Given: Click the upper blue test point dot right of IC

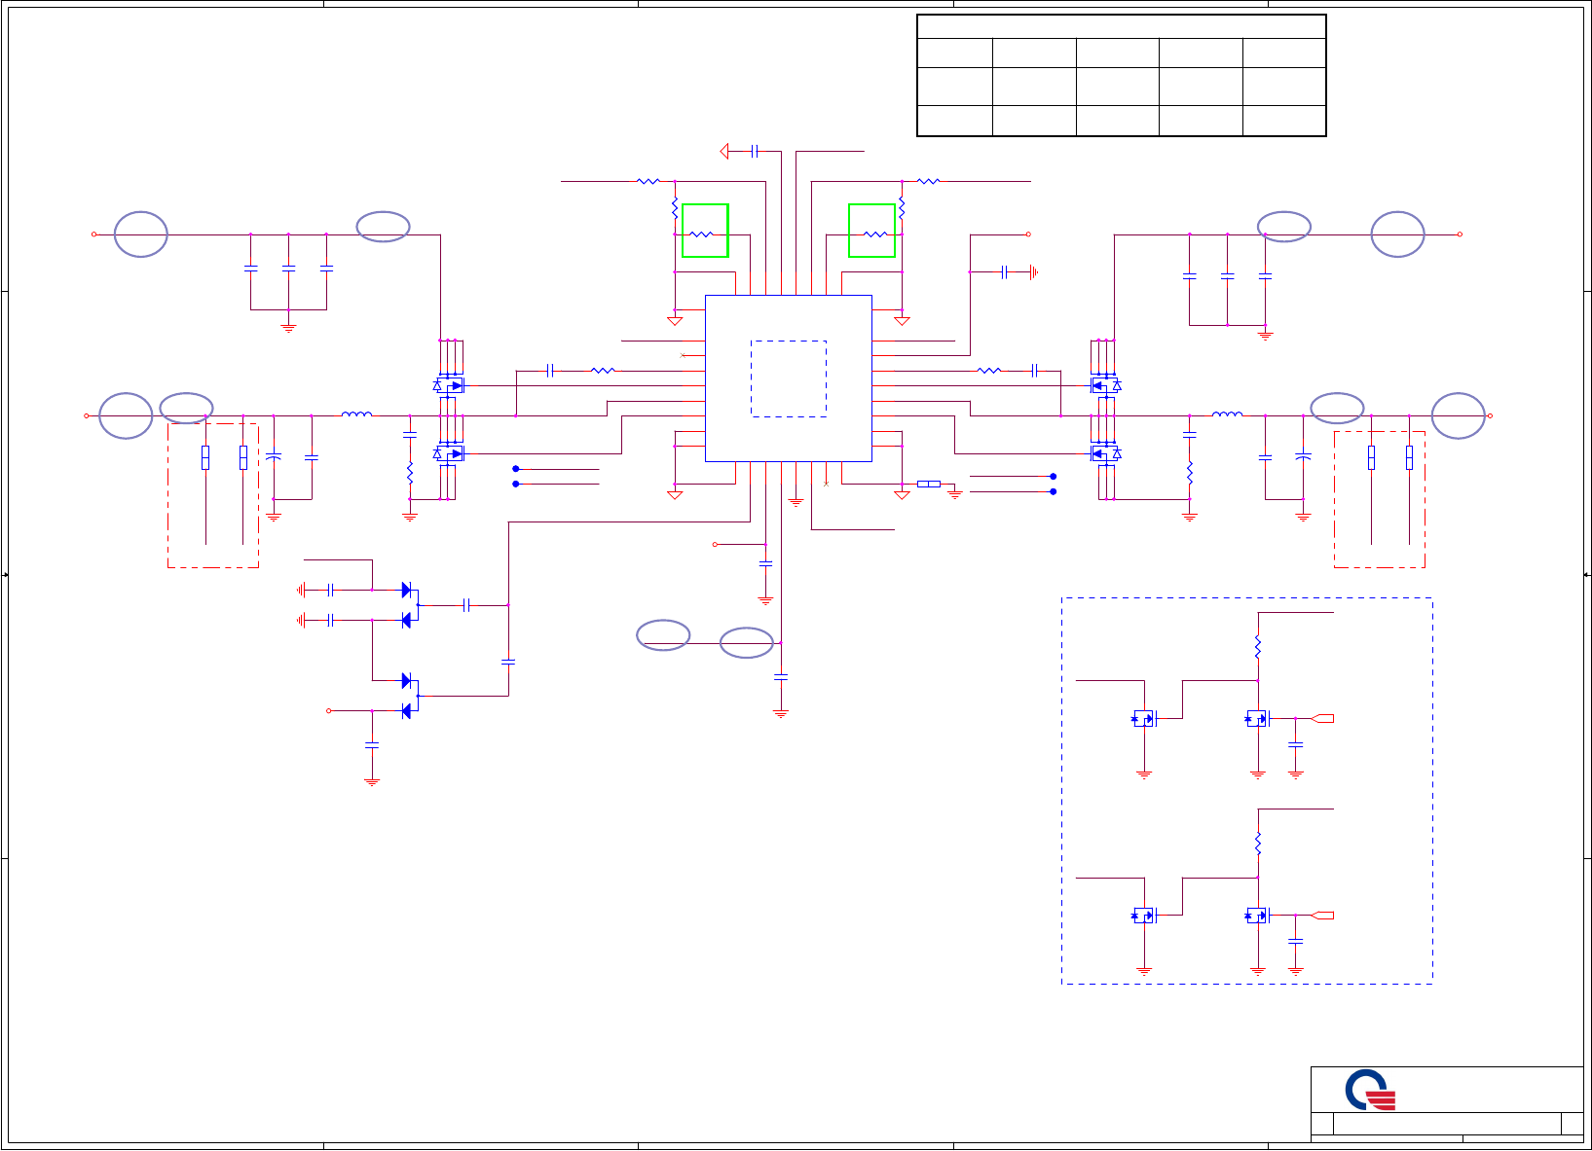Looking at the screenshot, I should 1053,477.
